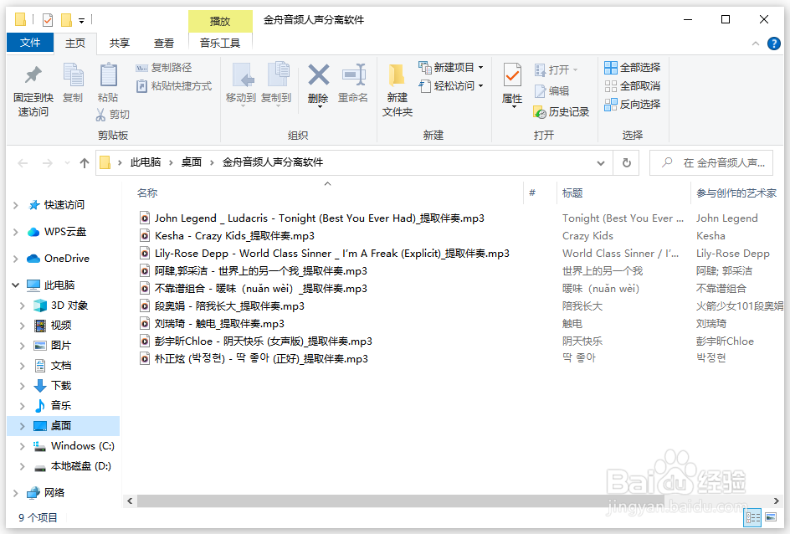Collapse This PC (此电脑) tree node
The height and width of the screenshot is (534, 790).
(x=16, y=285)
